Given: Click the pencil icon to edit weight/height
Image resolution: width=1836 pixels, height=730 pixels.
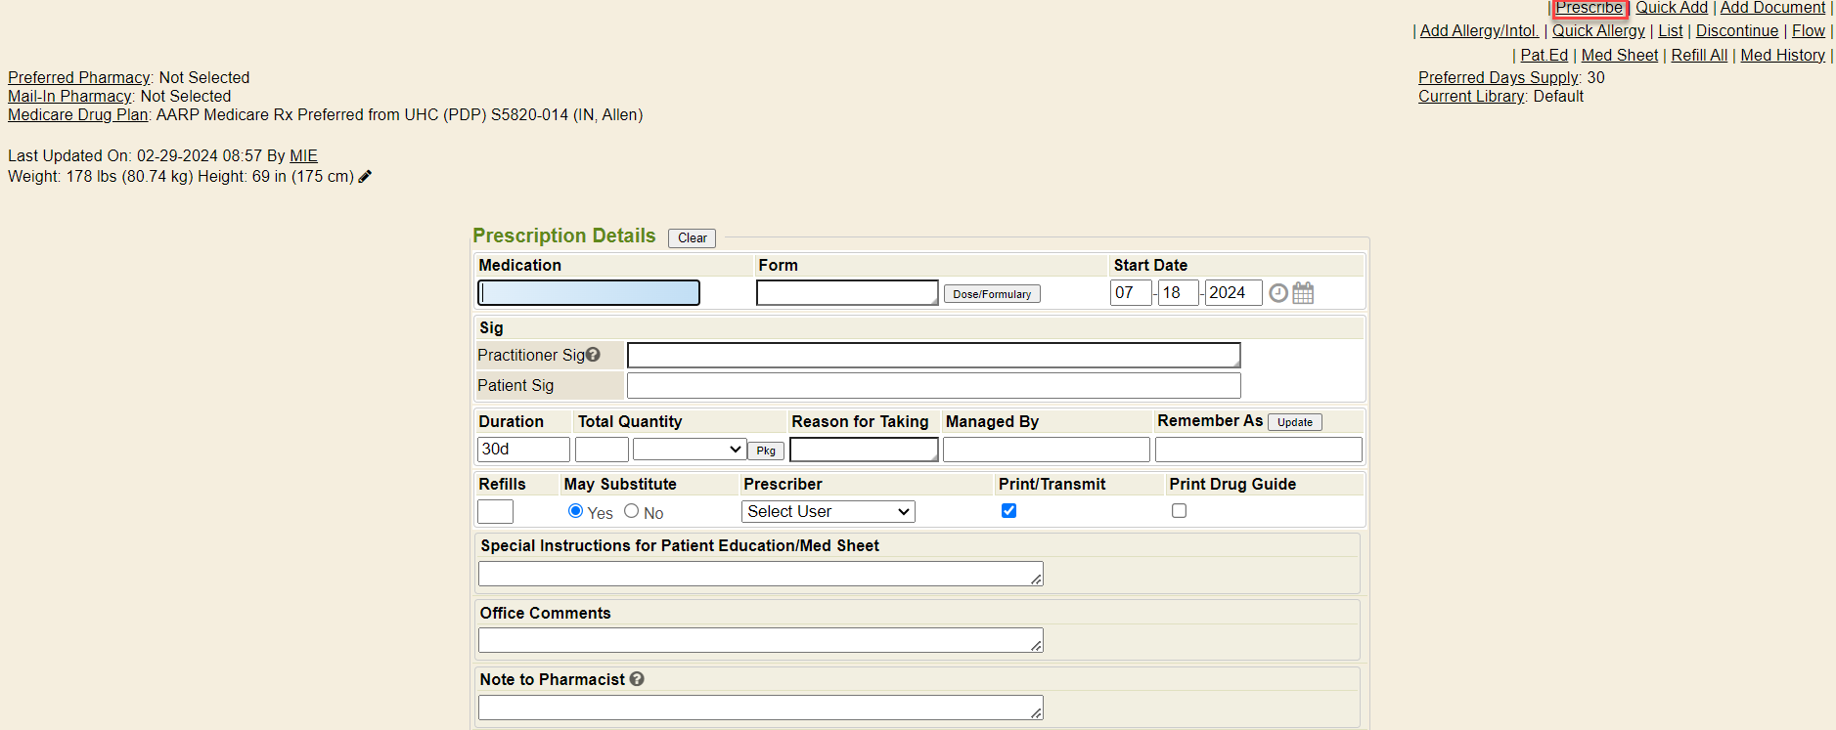Looking at the screenshot, I should pyautogui.click(x=365, y=177).
